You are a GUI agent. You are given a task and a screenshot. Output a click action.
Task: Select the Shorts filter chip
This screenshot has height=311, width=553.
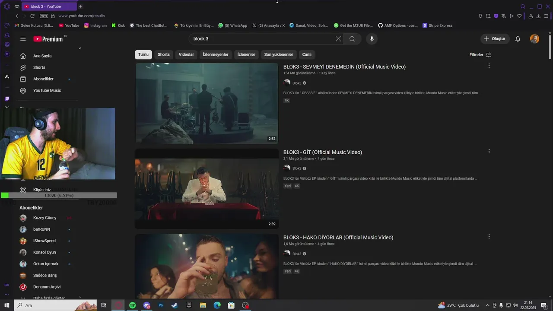click(x=164, y=54)
